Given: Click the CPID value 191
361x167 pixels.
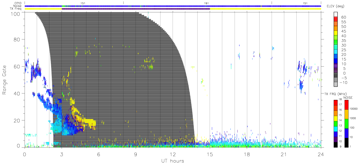Looking at the screenshot, I should click(x=206, y=3).
